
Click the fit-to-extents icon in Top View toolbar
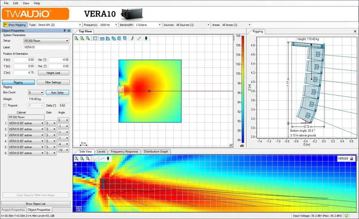[95, 39]
